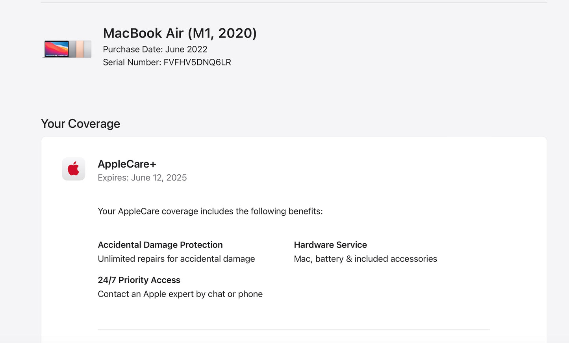Select the Accidental Damage Protection heading
Image resolution: width=569 pixels, height=343 pixels.
[x=160, y=245]
